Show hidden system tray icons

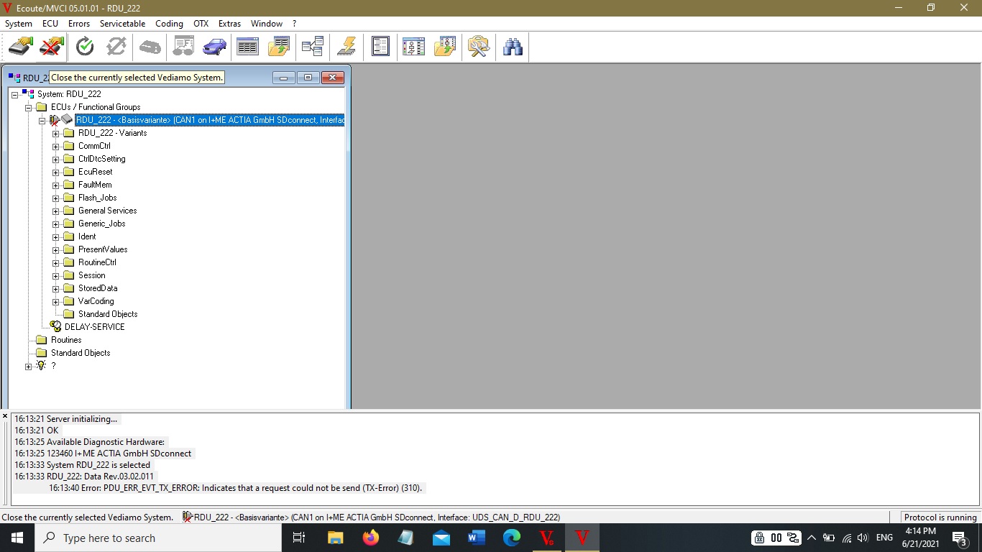pos(812,538)
